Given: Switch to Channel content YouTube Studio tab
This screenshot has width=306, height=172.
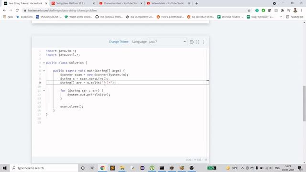Looking at the screenshot, I should [x=121, y=3].
